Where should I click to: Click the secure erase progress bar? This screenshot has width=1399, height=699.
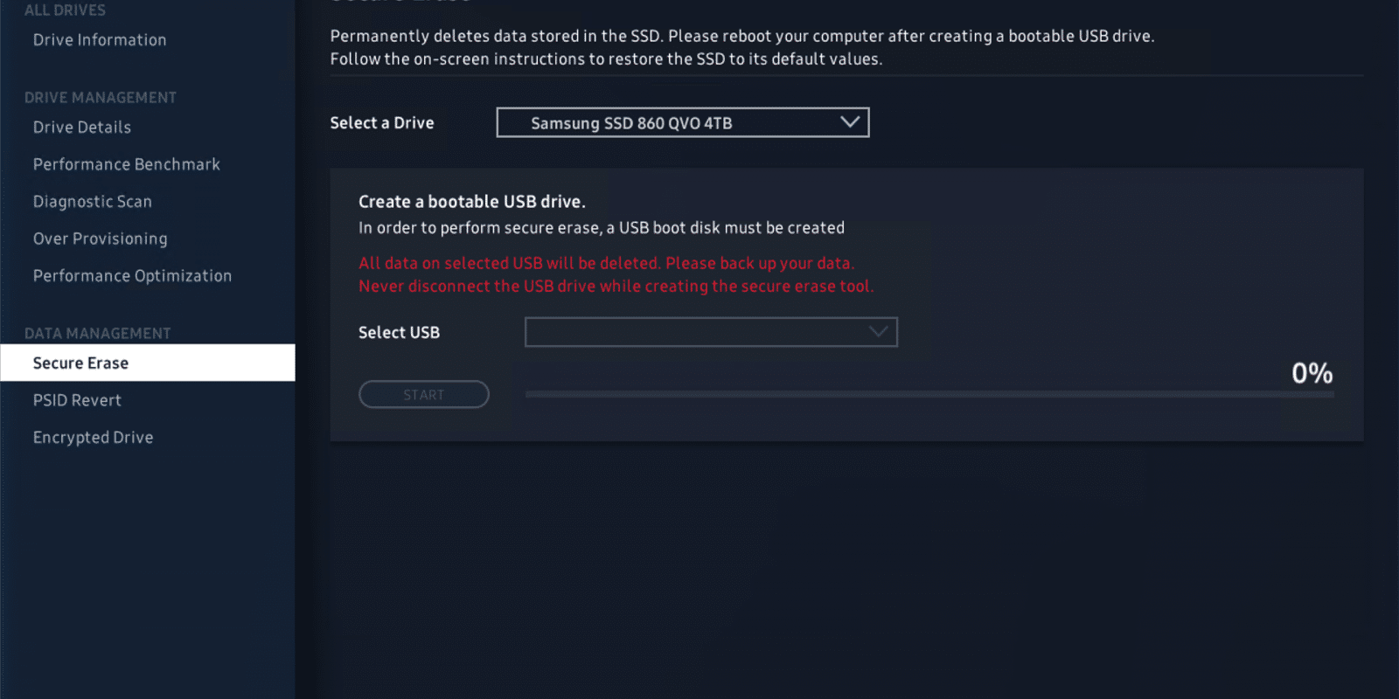[x=929, y=395]
